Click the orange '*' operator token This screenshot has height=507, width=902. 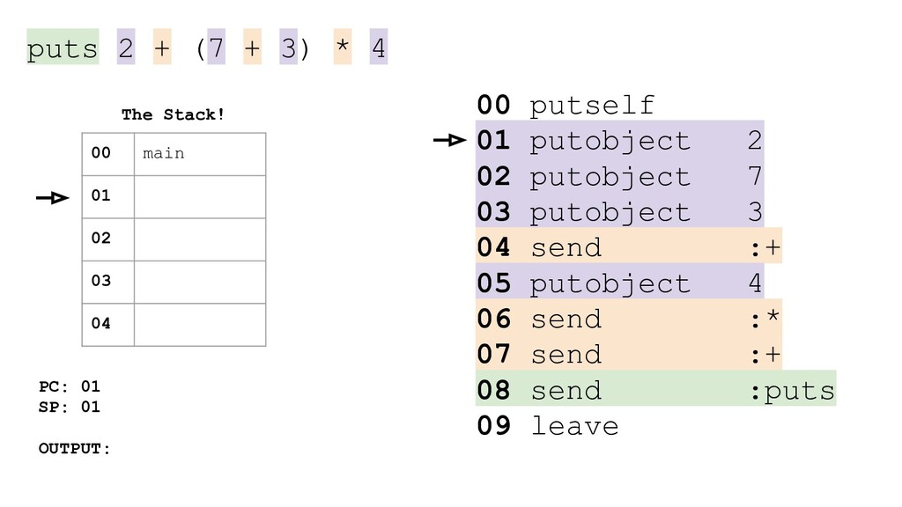343,47
